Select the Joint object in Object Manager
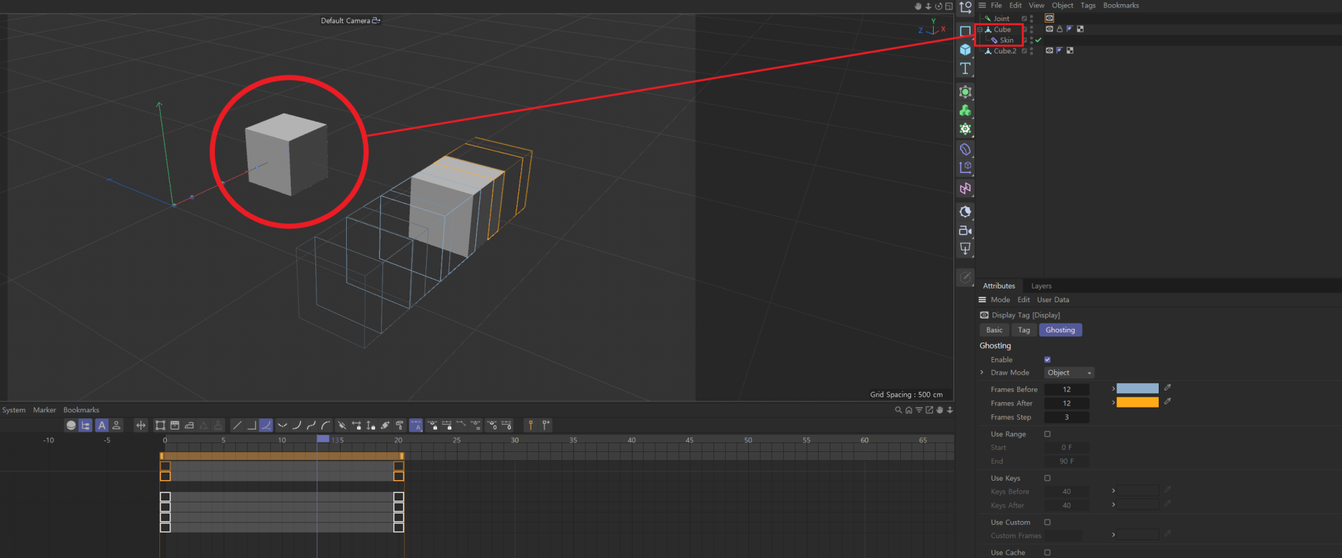Image resolution: width=1342 pixels, height=558 pixels. coord(1001,18)
